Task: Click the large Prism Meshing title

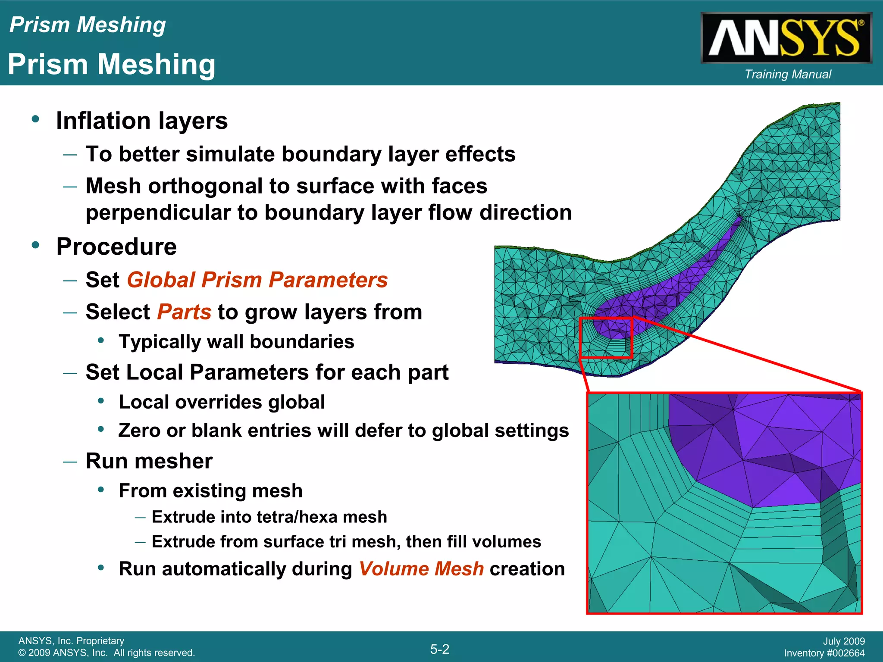Action: pyautogui.click(x=112, y=65)
